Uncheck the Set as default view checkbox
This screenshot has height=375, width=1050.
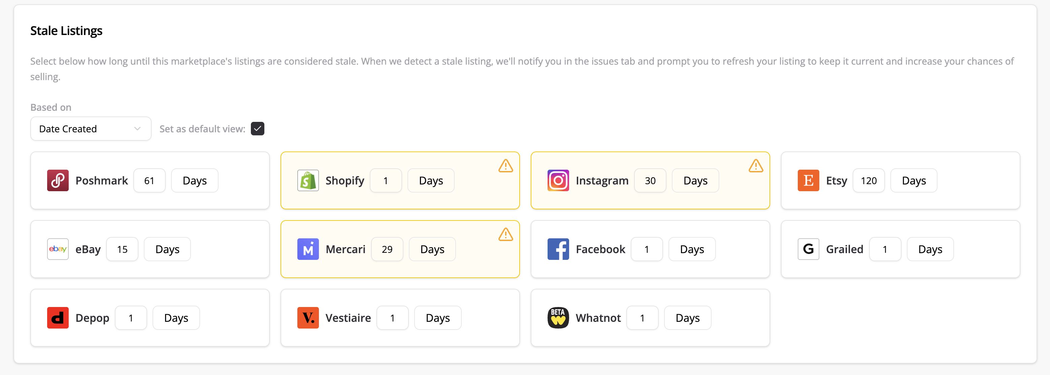click(x=257, y=129)
